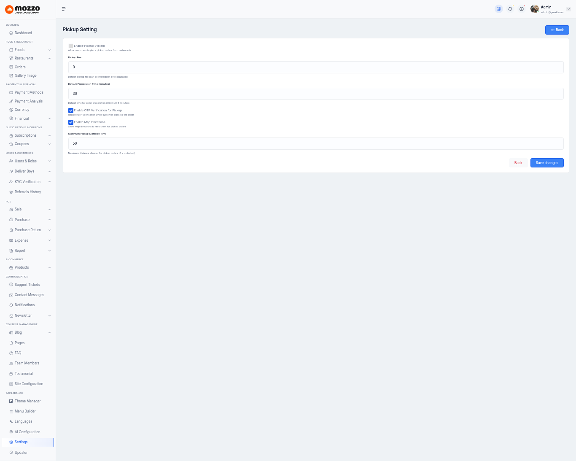Image resolution: width=576 pixels, height=461 pixels.
Task: Click the Theme Manager icon in sidebar
Action: pos(11,401)
